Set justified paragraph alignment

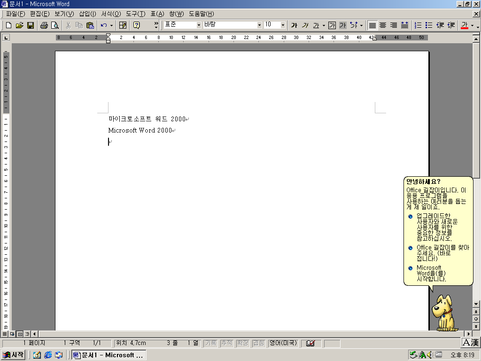click(372, 25)
